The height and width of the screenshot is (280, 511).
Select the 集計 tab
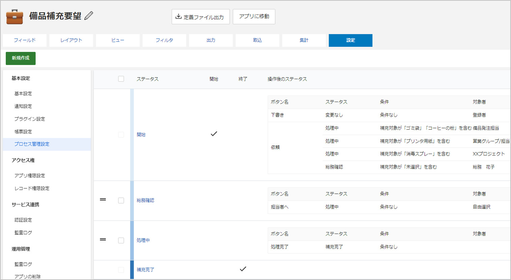click(x=304, y=40)
